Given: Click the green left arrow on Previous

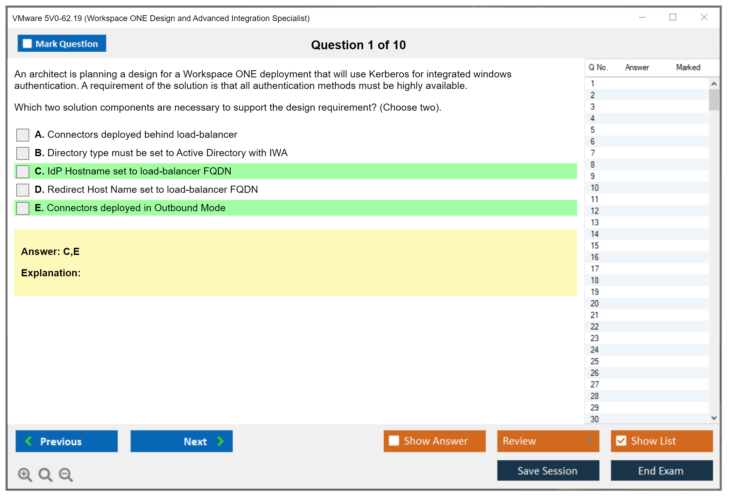Looking at the screenshot, I should point(29,441).
